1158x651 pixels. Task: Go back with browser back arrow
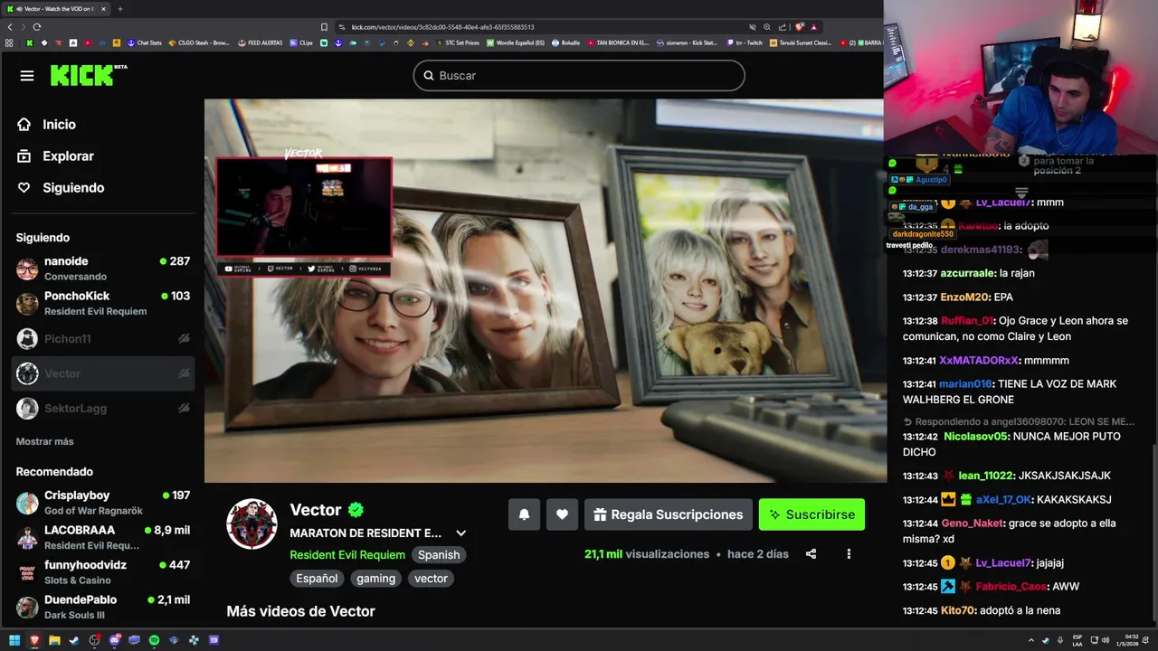(x=10, y=27)
